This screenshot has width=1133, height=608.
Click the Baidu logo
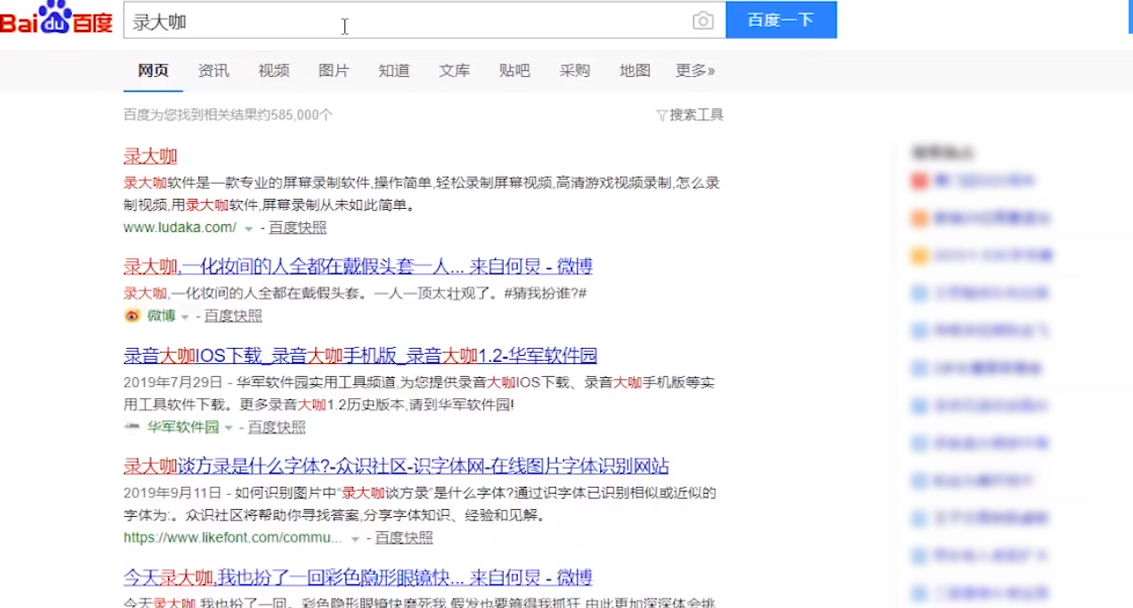(x=57, y=18)
